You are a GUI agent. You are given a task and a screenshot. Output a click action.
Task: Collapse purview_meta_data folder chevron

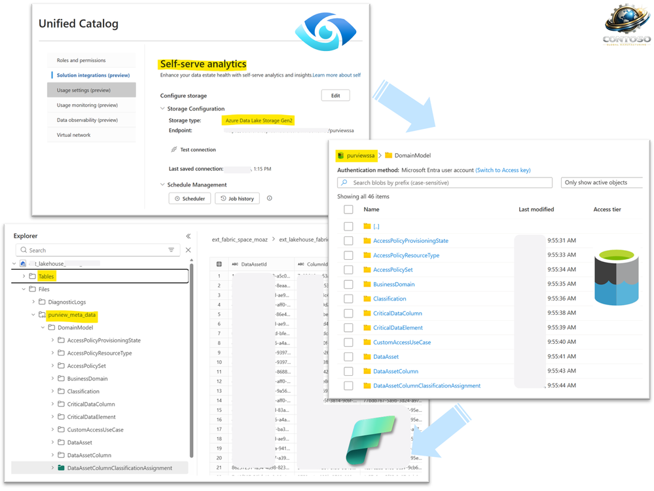pos(33,314)
